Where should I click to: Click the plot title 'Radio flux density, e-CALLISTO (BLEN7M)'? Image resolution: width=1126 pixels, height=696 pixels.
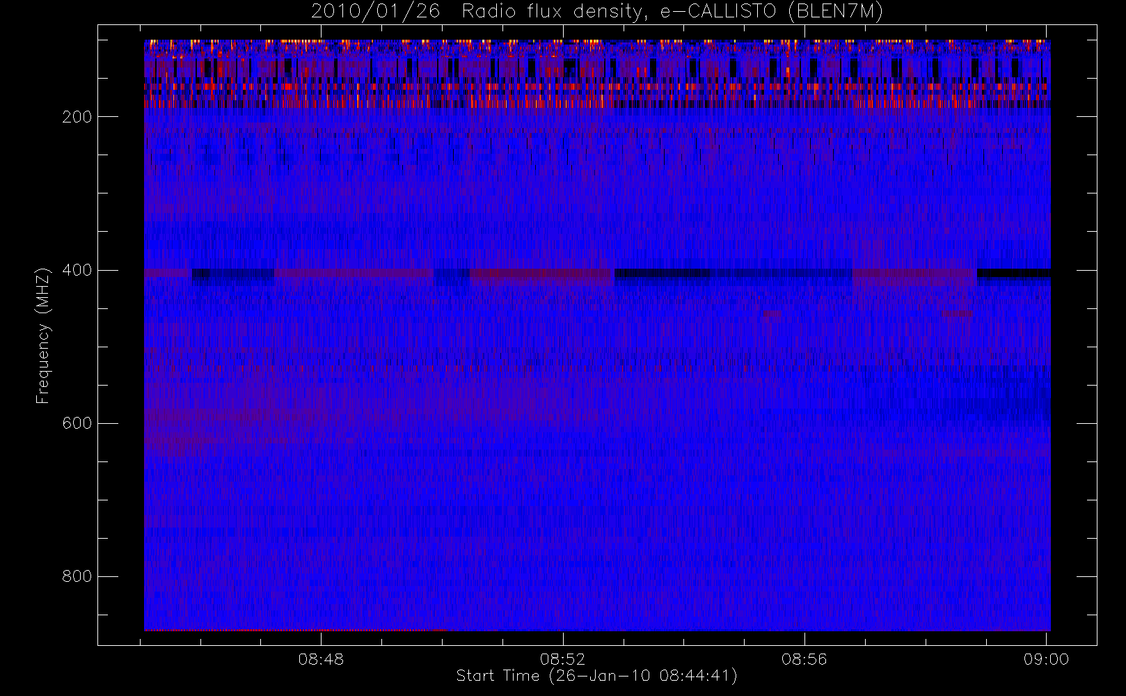tap(672, 12)
